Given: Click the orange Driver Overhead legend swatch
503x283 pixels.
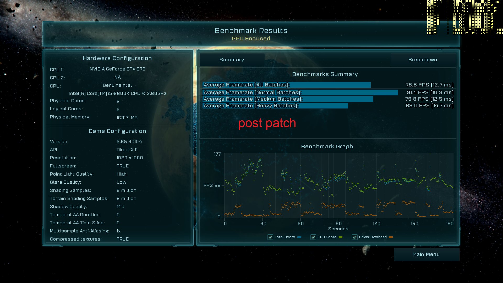Looking at the screenshot, I should [391, 237].
